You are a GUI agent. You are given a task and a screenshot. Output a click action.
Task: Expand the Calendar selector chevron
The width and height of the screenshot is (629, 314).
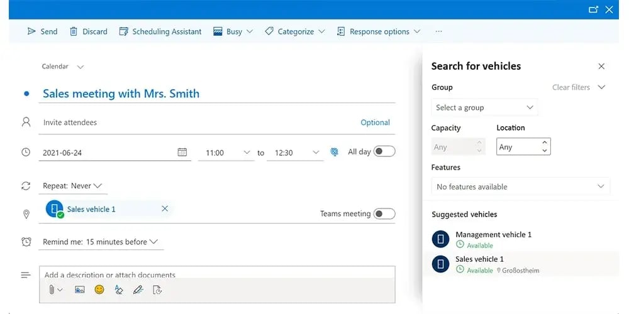[x=81, y=67]
